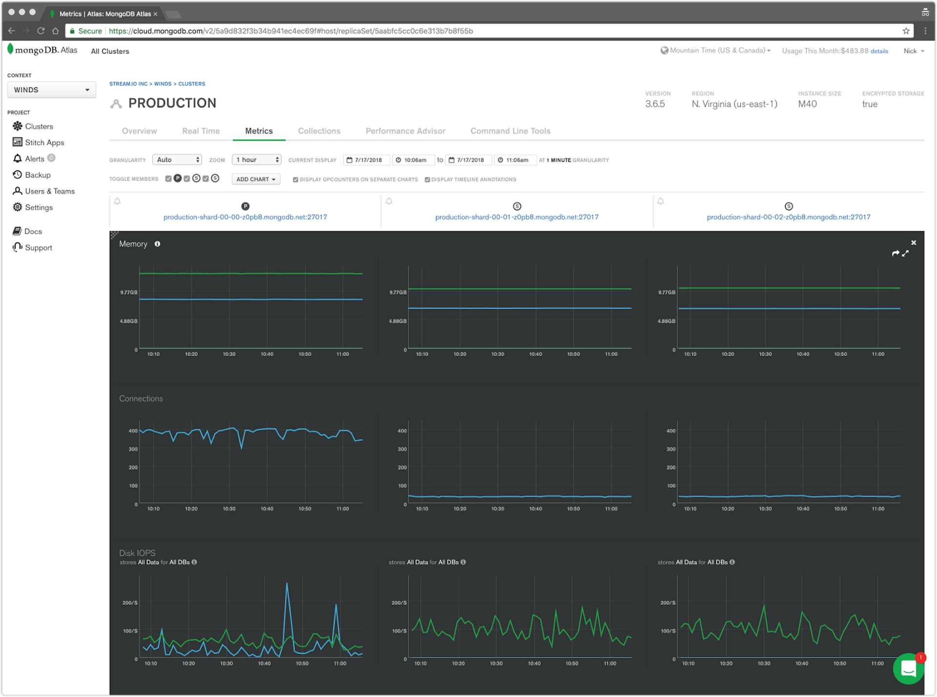The image size is (937, 697).
Task: Open the Stitch Apps section
Action: click(44, 142)
